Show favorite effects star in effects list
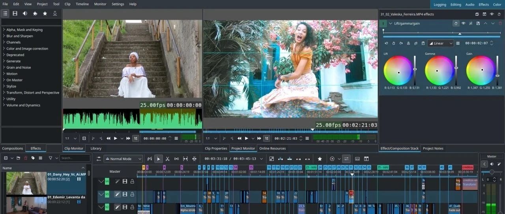 click(45, 13)
